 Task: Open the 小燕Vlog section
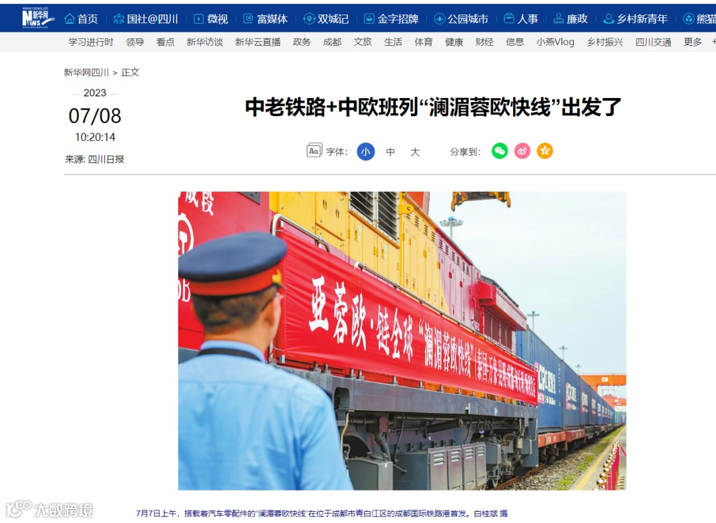[x=556, y=42]
